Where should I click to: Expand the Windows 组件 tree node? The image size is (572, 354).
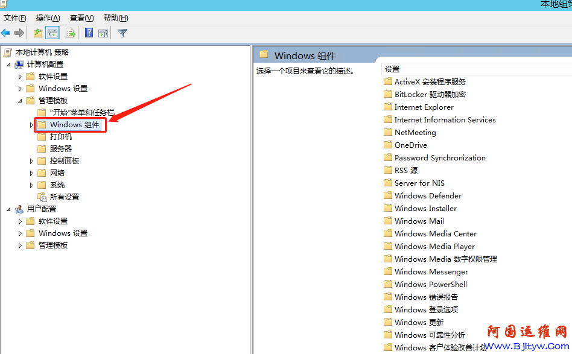coord(31,125)
